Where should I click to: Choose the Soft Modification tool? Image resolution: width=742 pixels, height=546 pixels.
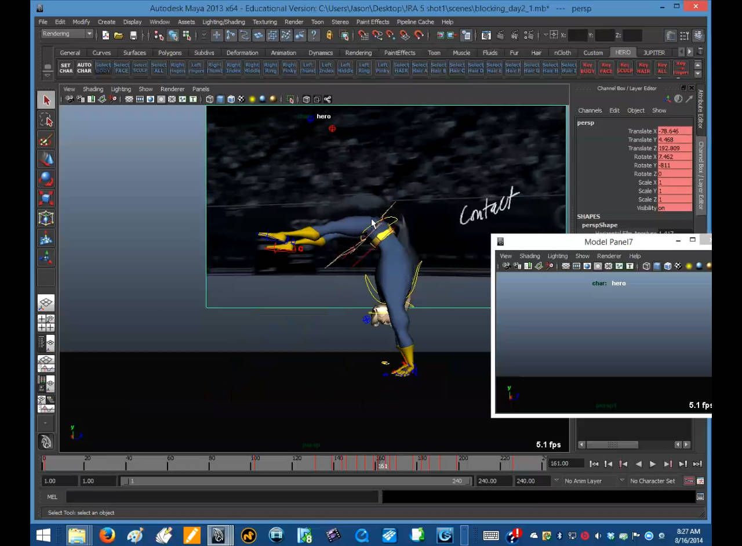[x=46, y=238]
